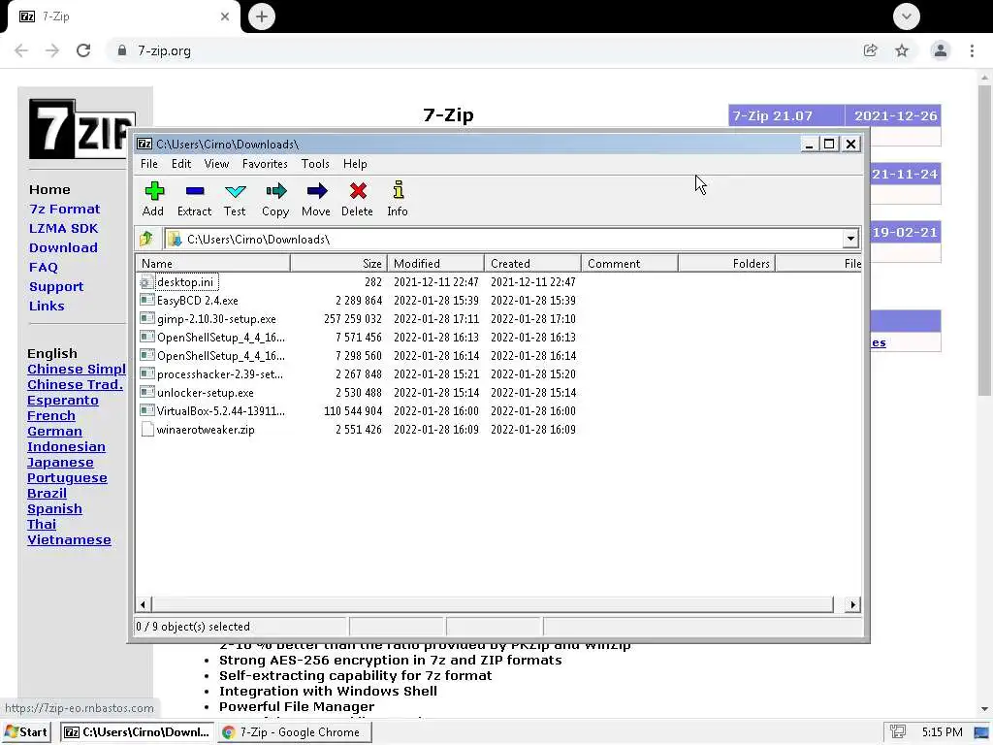
Task: Switch to the German language link
Action: pyautogui.click(x=54, y=432)
